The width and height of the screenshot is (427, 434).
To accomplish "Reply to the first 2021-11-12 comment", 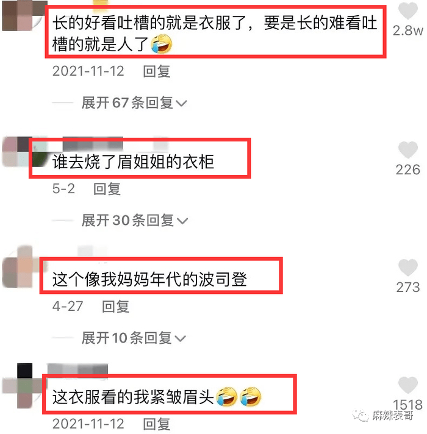I will tap(156, 71).
